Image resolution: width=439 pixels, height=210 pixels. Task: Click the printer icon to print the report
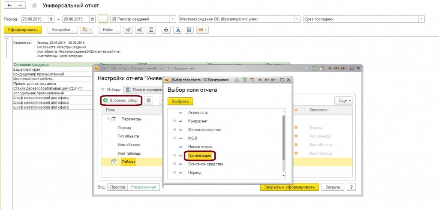click(165, 30)
